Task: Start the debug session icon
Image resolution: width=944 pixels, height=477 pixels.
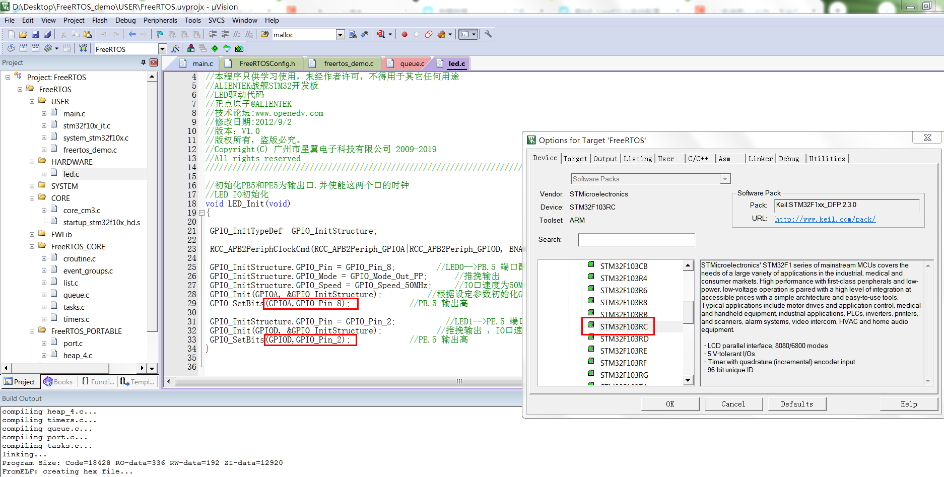Action: 381,34
